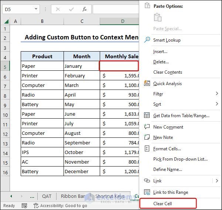The width and height of the screenshot is (222, 210).
Task: Click the formula bar options dots handle
Action: tap(45, 9)
